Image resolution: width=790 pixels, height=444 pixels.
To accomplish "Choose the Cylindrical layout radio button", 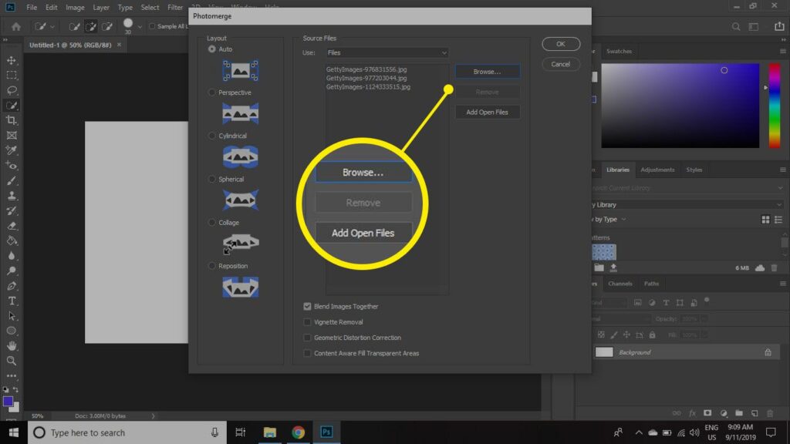I will tap(212, 136).
